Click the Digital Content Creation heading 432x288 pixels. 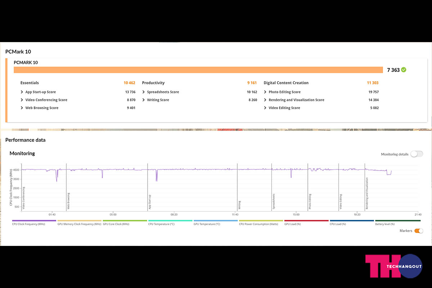point(286,83)
